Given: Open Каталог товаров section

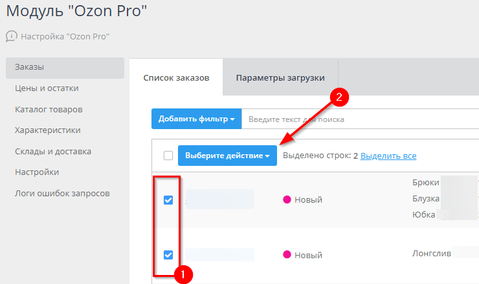Looking at the screenshot, I should click(49, 109).
